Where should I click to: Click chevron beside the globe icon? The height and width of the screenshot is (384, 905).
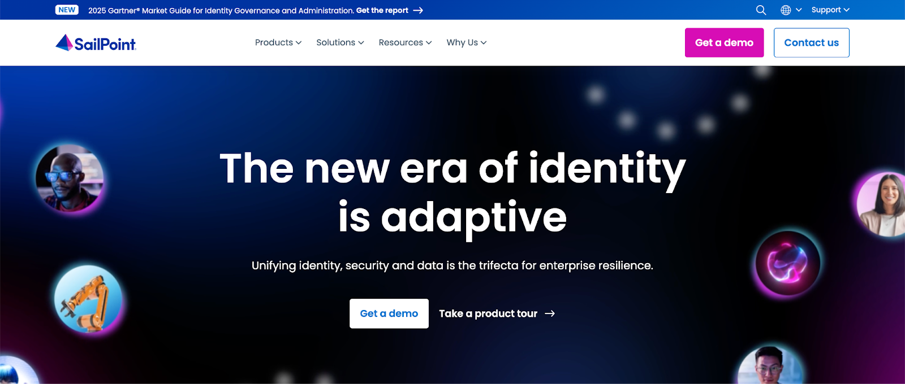[x=799, y=10]
